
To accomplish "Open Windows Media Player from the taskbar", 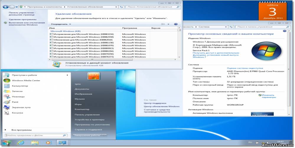I will tap(48, 143).
